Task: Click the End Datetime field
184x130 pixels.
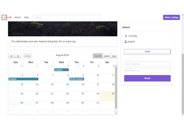Action: (x=147, y=71)
